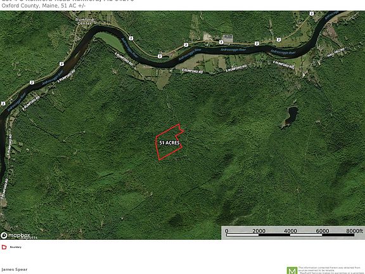
Task: Click the Oxford County, Maine subtitle text
Action: point(29,6)
